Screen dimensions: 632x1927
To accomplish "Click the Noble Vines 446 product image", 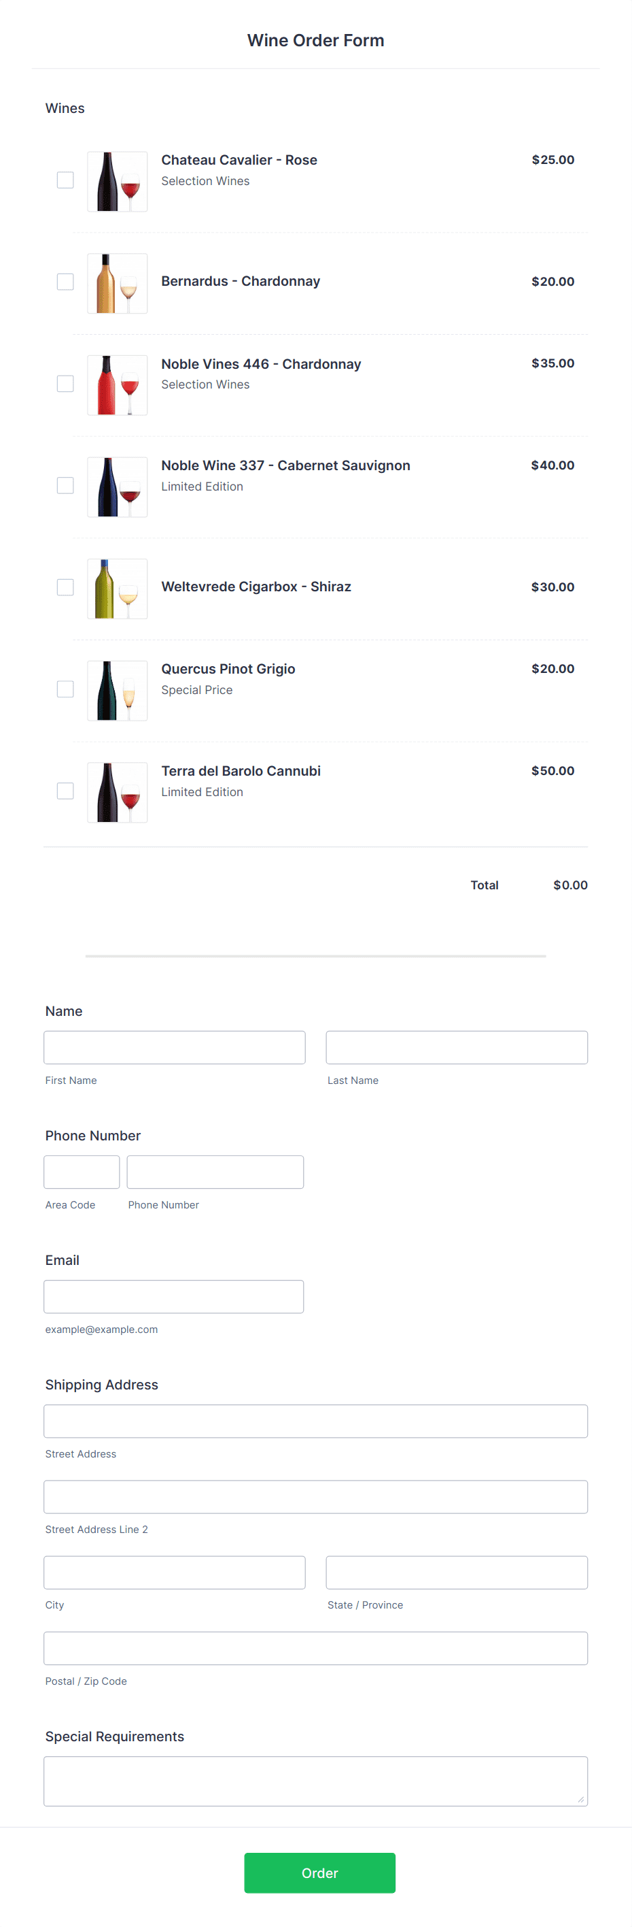I will tap(116, 384).
